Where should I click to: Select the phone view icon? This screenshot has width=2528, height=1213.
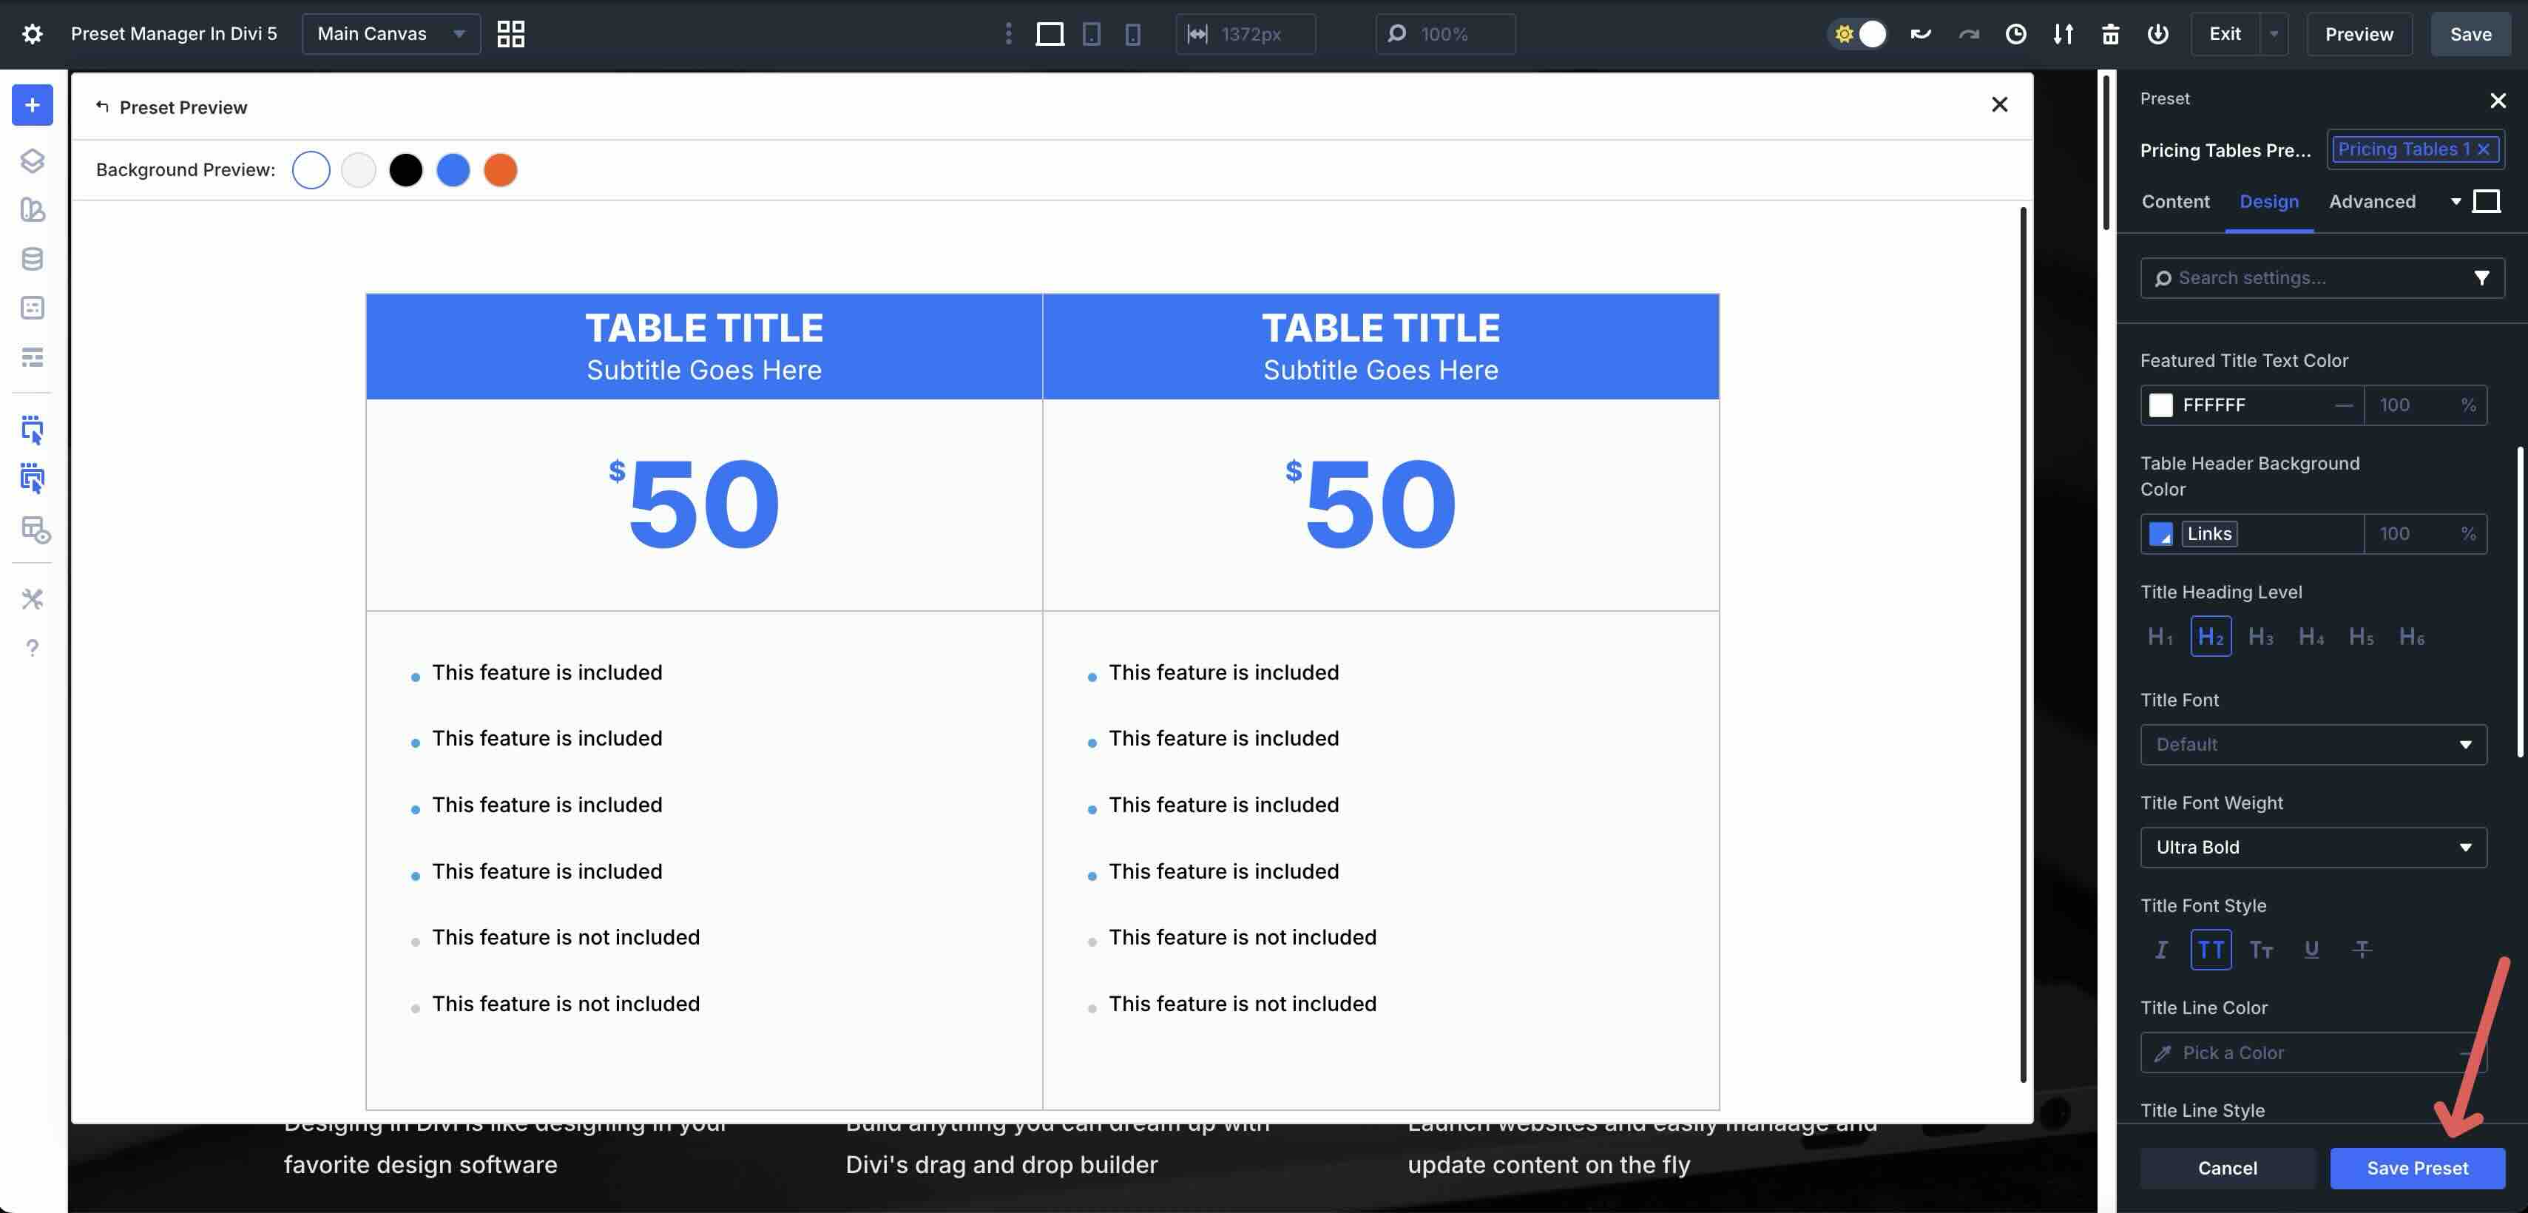pos(1132,33)
